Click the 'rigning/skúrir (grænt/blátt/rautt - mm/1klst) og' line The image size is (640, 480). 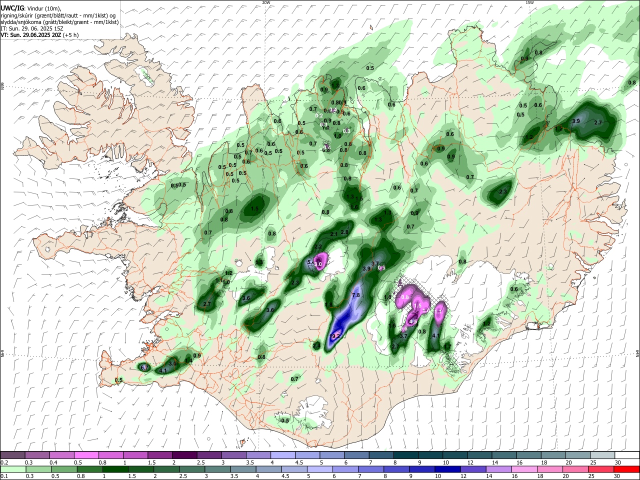coord(58,15)
